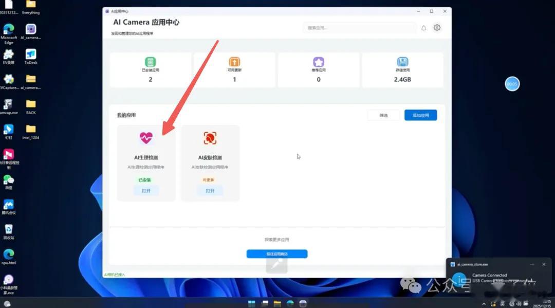Screen dimensions: 555x308
Task: Click the 前往应用商店 store link
Action: click(x=277, y=253)
